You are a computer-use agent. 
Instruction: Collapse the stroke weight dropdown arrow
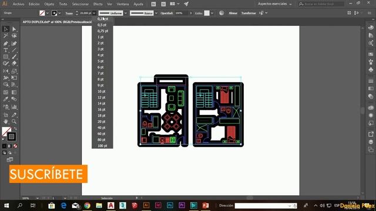[x=94, y=13]
